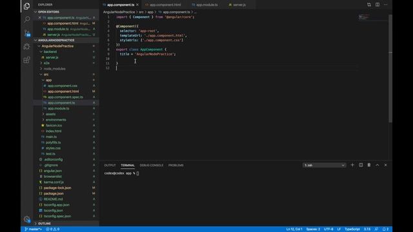Screen dimensions: 413x232
Task: Open the zsh terminal selector dropdown
Action: (324, 165)
